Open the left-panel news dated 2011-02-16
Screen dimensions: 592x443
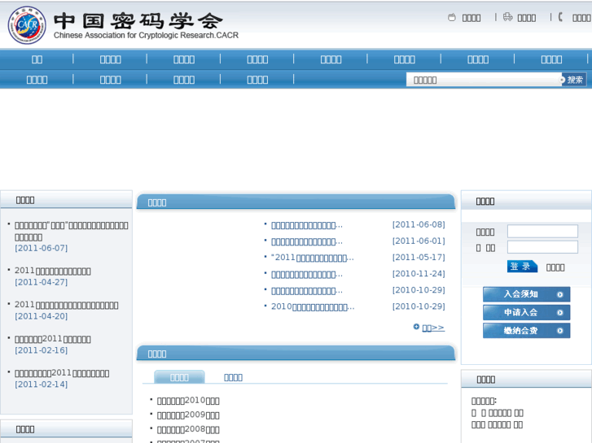(52, 339)
